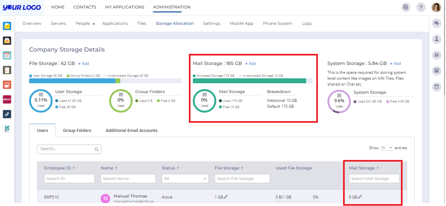446x206 pixels.
Task: Switch to the Group Folders tab
Action: [77, 130]
